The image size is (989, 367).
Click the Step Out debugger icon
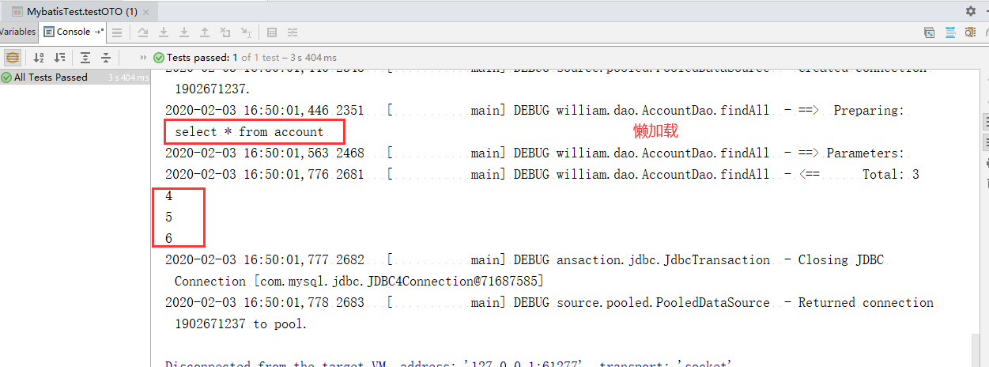click(205, 32)
